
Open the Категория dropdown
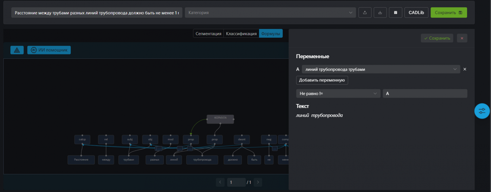coord(270,13)
